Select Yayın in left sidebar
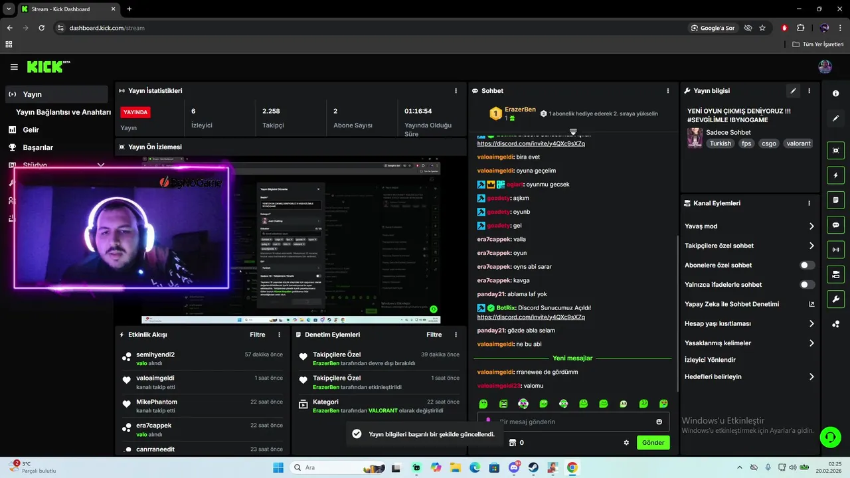850x478 pixels. tap(56, 94)
